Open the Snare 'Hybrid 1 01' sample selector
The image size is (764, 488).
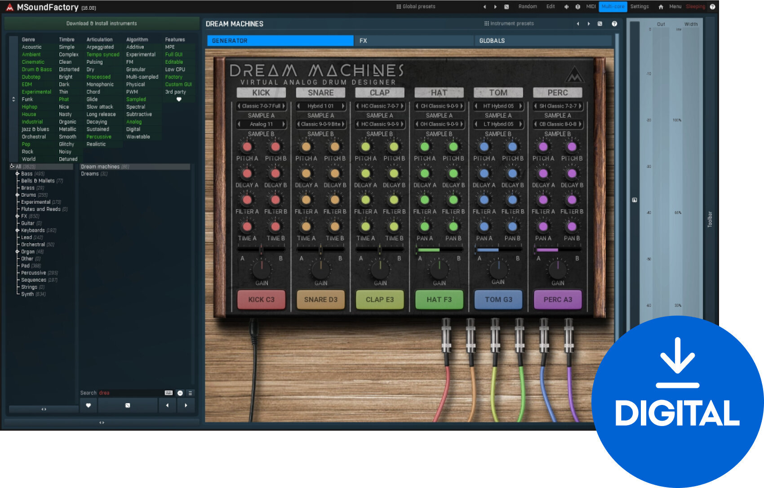click(x=320, y=106)
